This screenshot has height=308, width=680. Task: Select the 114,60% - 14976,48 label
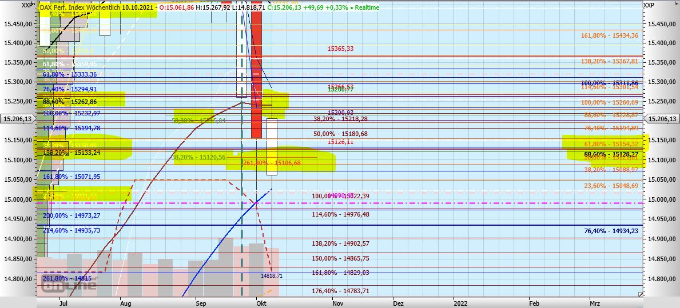click(x=340, y=214)
